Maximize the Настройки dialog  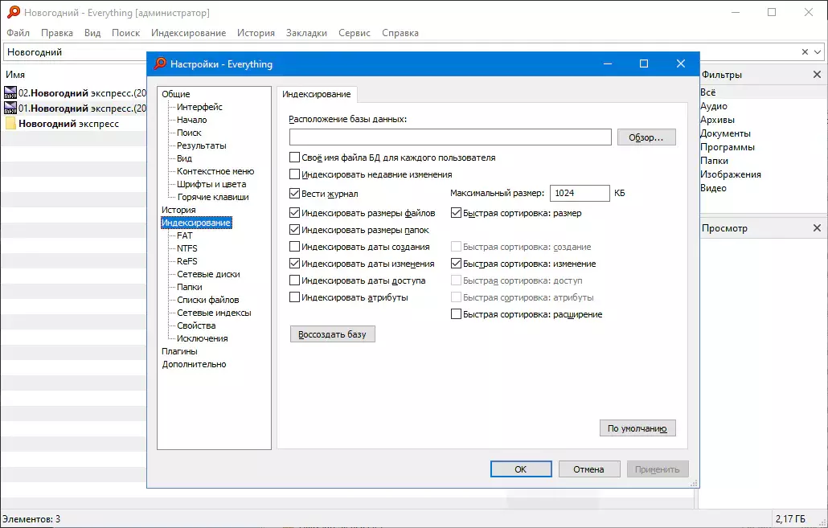pos(644,63)
